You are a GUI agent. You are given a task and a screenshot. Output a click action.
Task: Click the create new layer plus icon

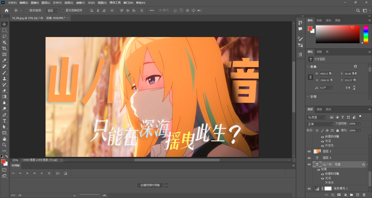tap(357, 195)
